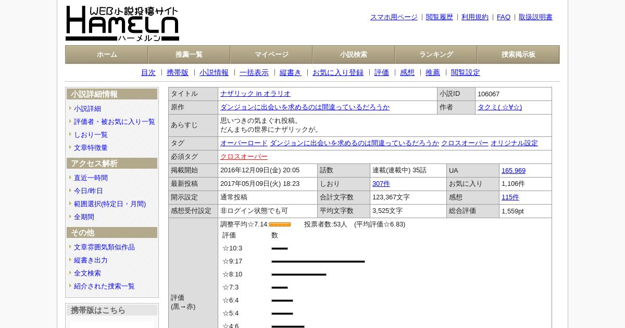Viewport: 625px width, 328px height.
Task: Open the 利用規約 link
Action: 475,17
